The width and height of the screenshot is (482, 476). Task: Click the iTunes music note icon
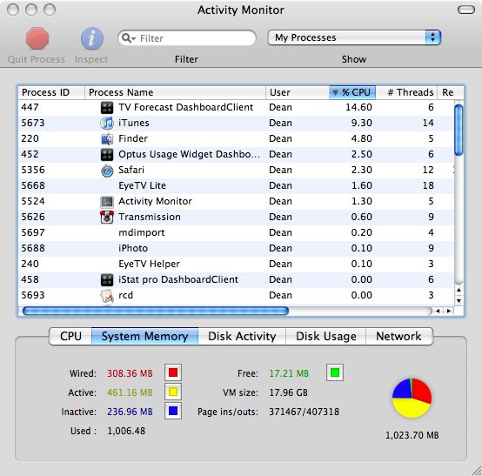pyautogui.click(x=107, y=123)
